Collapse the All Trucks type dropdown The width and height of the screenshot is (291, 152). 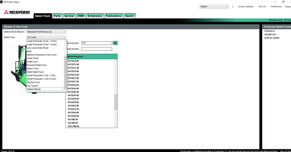(46, 37)
